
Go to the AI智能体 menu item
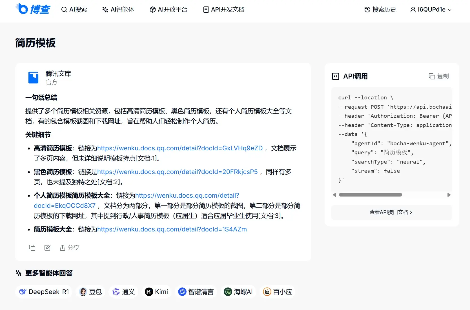118,10
